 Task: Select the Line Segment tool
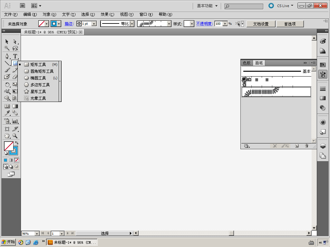(x=7, y=63)
